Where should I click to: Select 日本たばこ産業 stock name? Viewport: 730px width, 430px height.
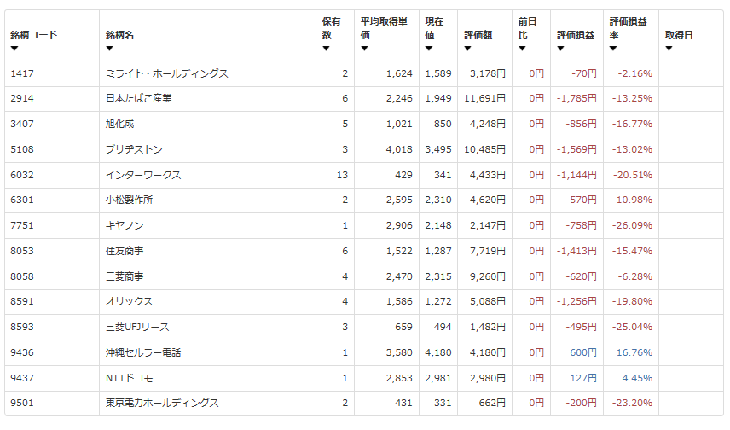[138, 98]
